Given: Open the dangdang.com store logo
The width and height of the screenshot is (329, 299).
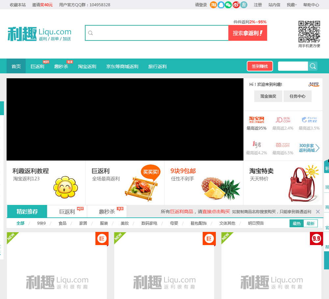Looking at the screenshot, I should tap(283, 145).
